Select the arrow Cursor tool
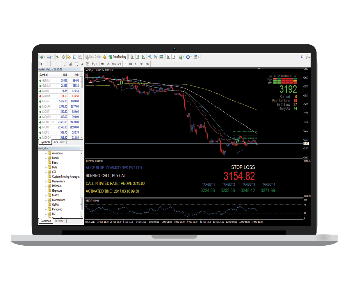Screen dimensions: 349x290 click(x=42, y=64)
